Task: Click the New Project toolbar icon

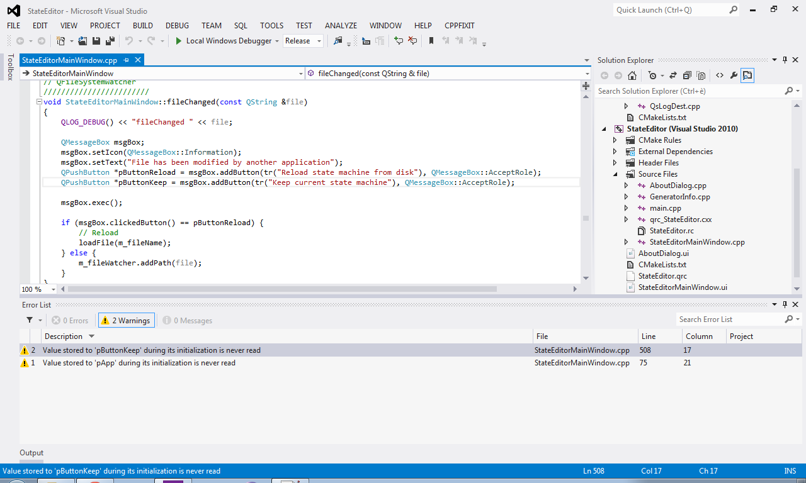Action: coord(61,41)
